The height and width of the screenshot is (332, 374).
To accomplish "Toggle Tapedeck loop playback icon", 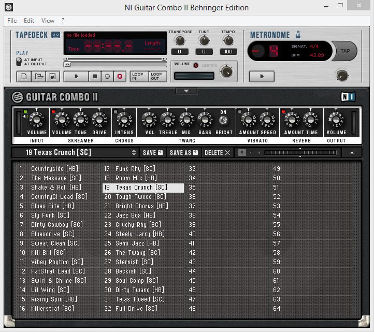I will tap(107, 77).
